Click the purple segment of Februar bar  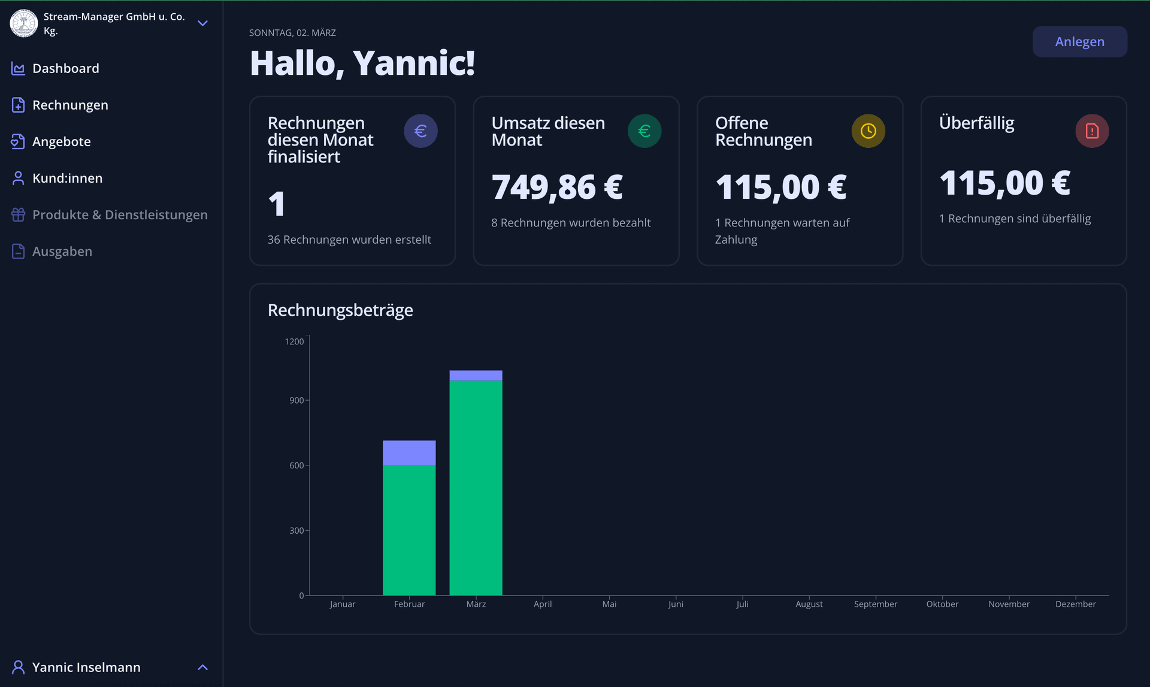pos(409,453)
